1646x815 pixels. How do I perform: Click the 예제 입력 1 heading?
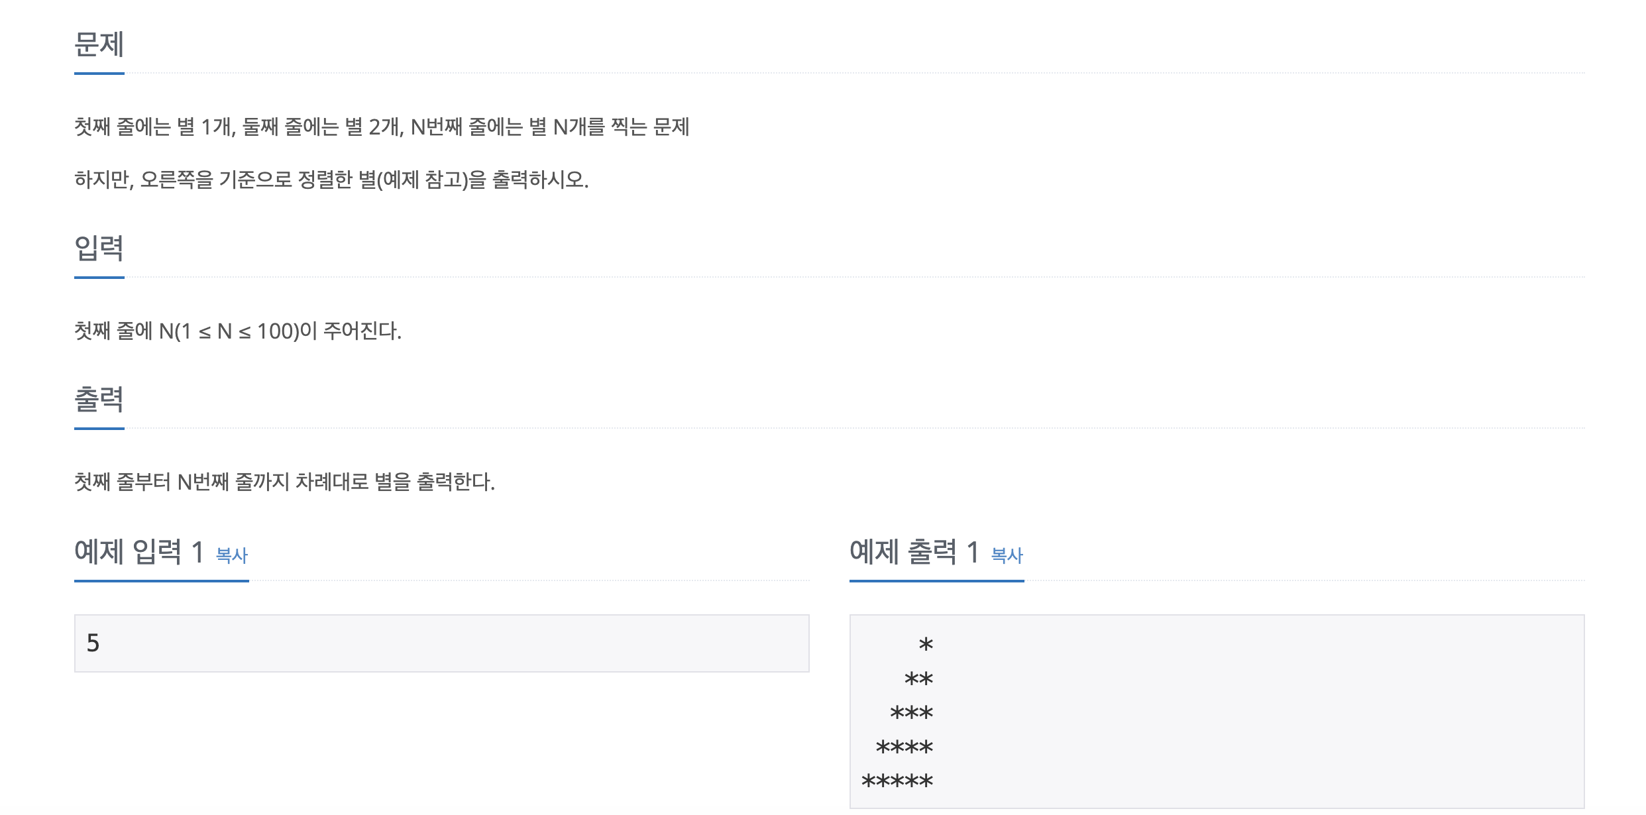(139, 552)
